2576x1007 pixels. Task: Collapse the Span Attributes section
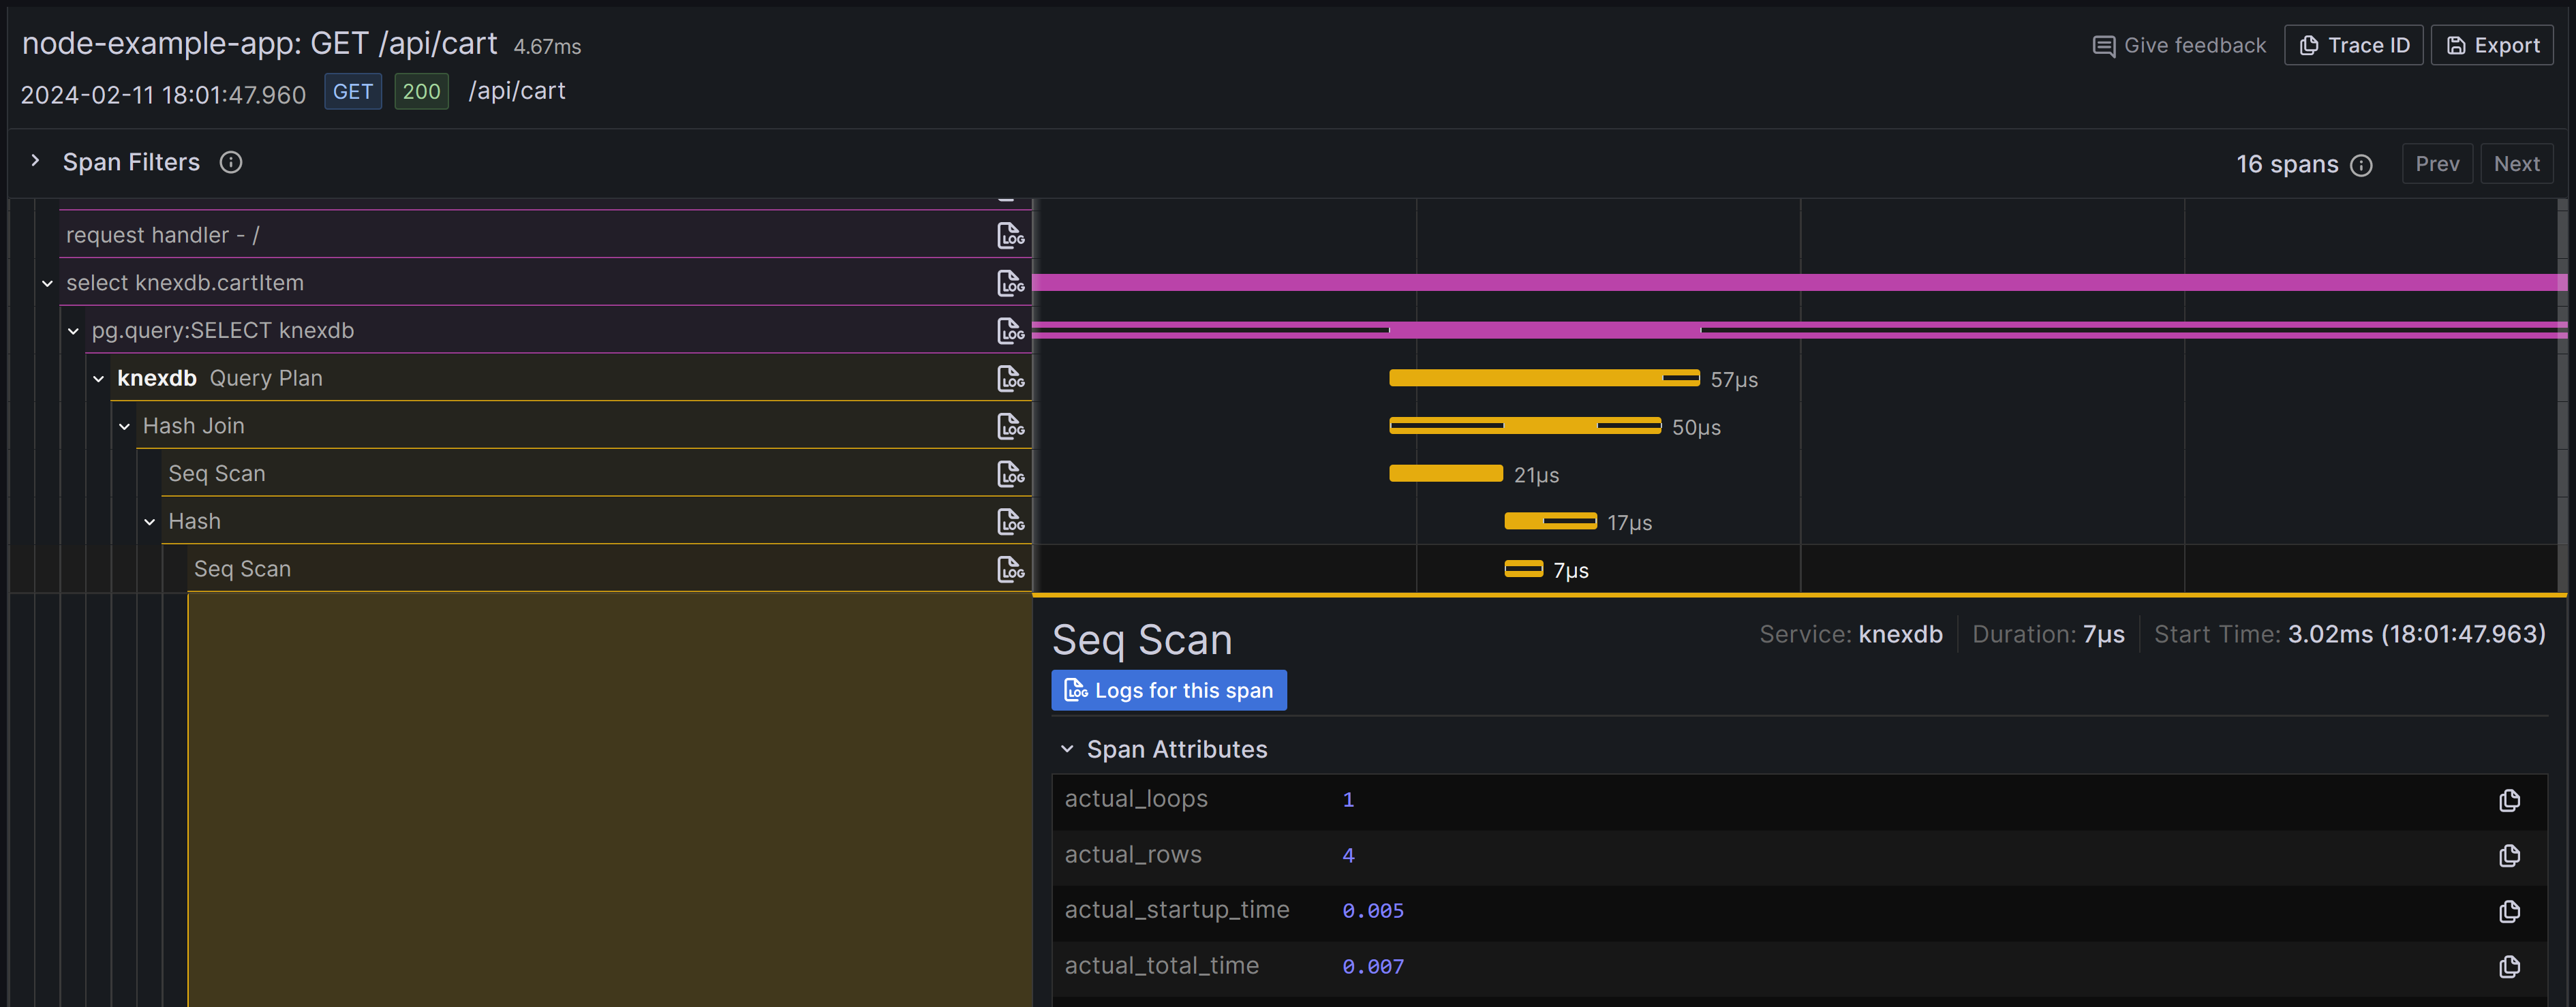[x=1067, y=749]
